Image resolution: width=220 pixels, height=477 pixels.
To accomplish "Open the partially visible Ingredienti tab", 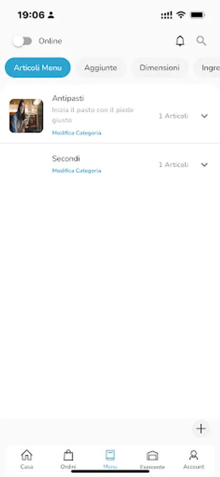I will (207, 67).
